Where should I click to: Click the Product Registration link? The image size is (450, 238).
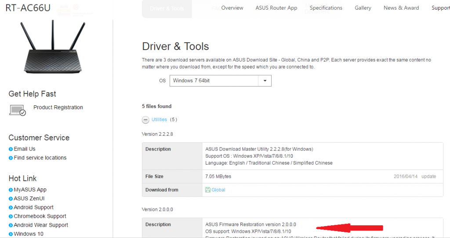click(x=58, y=108)
